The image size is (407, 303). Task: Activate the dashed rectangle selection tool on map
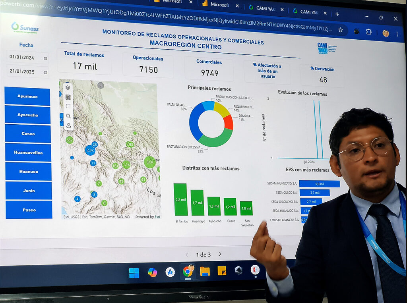(68, 106)
